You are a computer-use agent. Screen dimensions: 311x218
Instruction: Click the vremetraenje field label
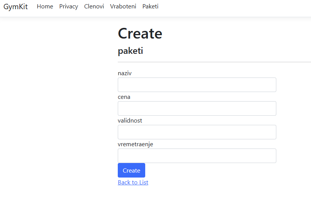click(x=135, y=144)
